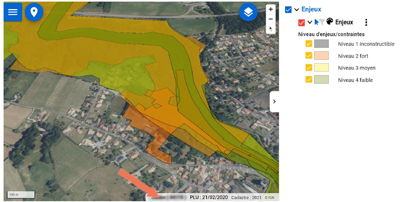Click the grey filter funnel icon

(x=322, y=22)
